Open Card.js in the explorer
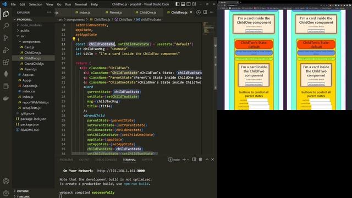The width and height of the screenshot is (352, 198). 29,47
